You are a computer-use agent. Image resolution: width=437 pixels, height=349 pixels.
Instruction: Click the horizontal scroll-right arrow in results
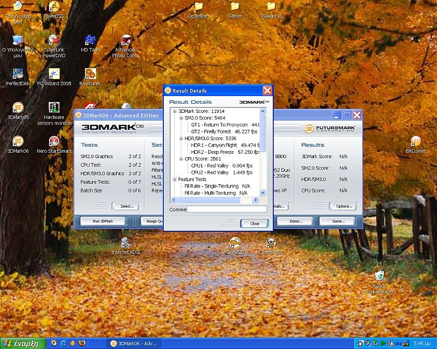point(255,200)
